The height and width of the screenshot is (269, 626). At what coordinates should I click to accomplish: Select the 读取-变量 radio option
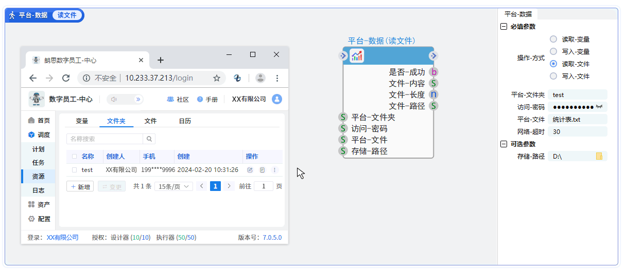click(553, 39)
